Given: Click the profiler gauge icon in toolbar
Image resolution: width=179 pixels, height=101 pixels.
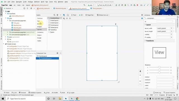Looking at the screenshot, I should [x=131, y=5].
